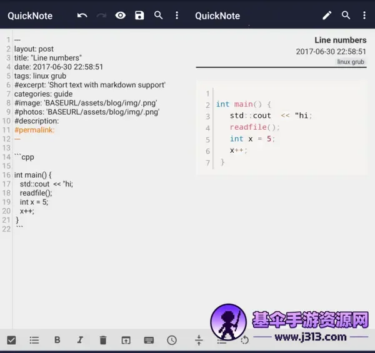375x353 pixels.
Task: Open search in the editor pane
Action: (158, 15)
